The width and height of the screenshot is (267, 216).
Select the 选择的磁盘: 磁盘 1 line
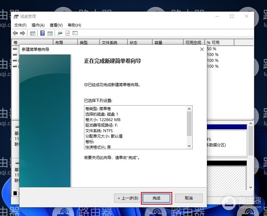pyautogui.click(x=101, y=114)
